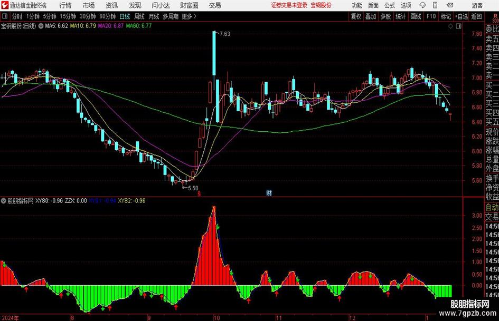Open the 行情 menu
This screenshot has width=499, height=321.
pyautogui.click(x=65, y=5)
